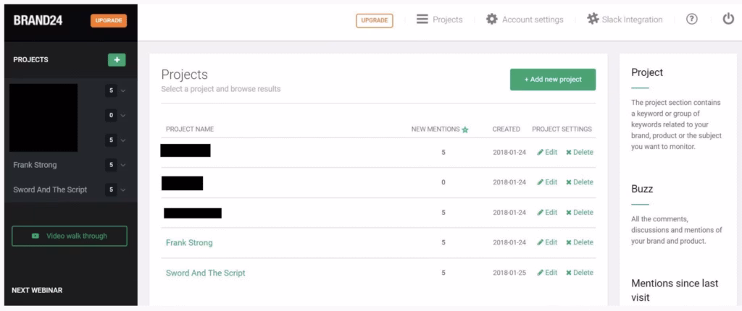Click the power logout icon
Image resolution: width=742 pixels, height=311 pixels.
pos(728,20)
